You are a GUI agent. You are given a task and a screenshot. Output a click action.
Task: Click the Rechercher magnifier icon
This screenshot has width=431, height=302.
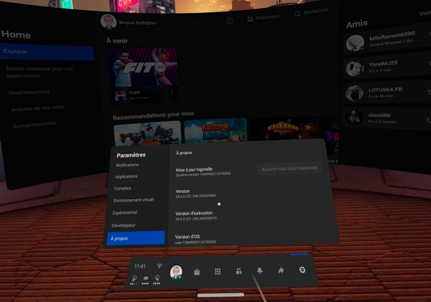(x=297, y=14)
